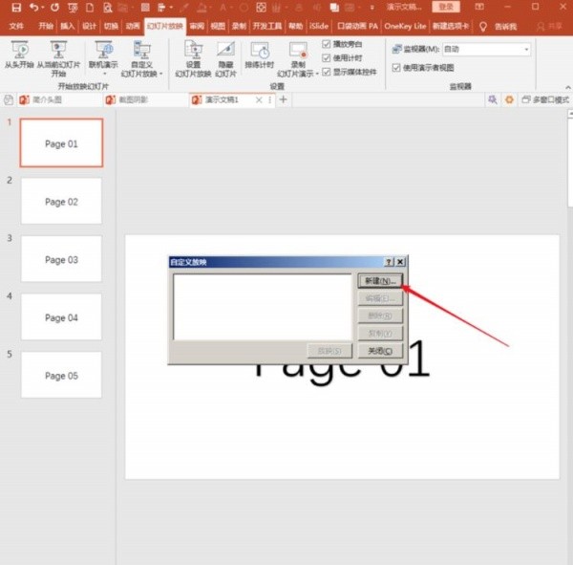This screenshot has height=565, width=573.
Task: Switch to the 设计 ribbon tab
Action: tap(89, 26)
